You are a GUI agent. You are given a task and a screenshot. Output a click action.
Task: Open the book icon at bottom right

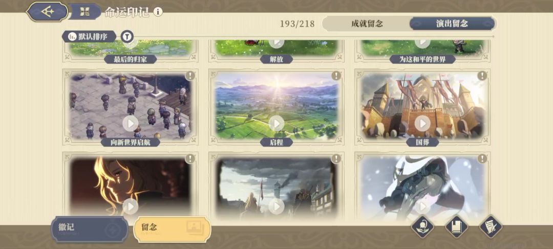pyautogui.click(x=457, y=227)
